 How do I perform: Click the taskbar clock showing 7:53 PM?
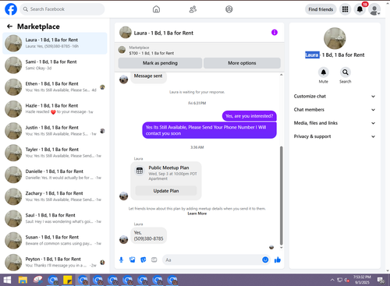[x=362, y=280]
